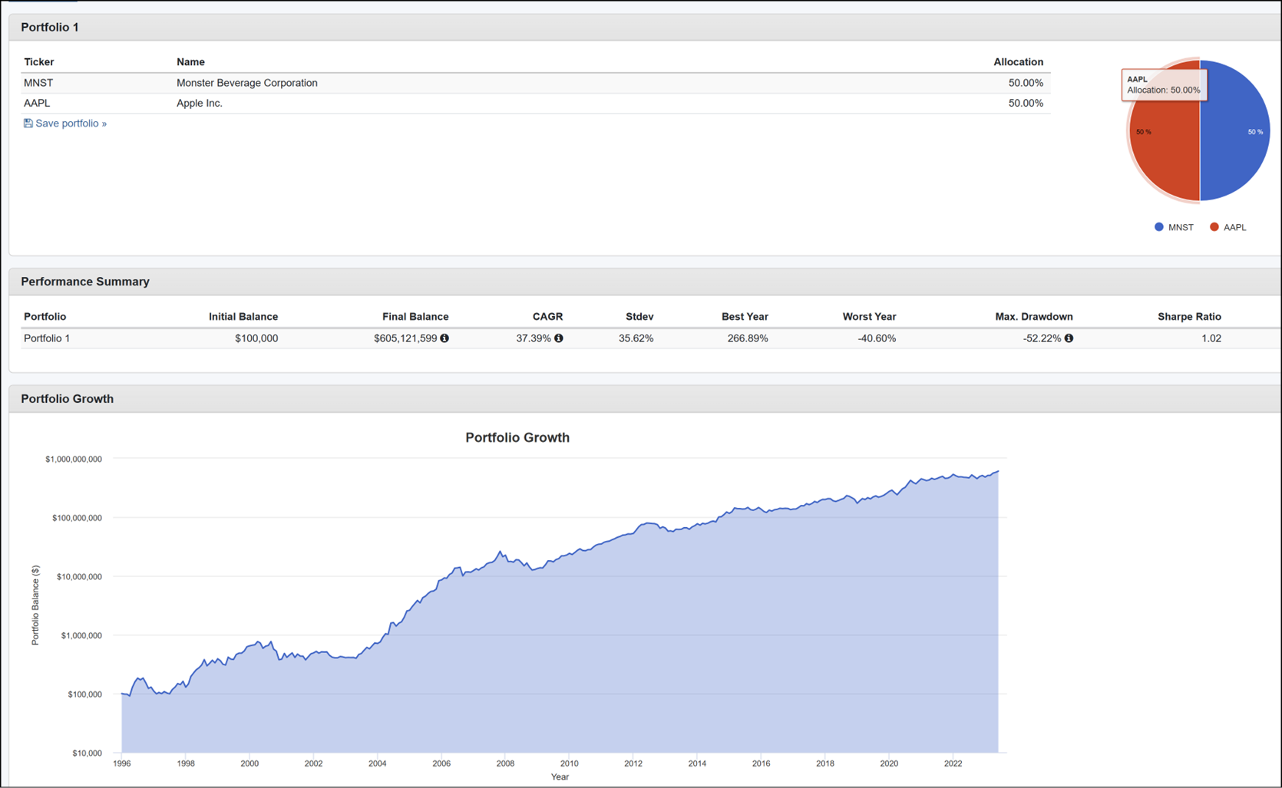Click the Best Year column header
Screen dimensions: 1282x788
(745, 317)
